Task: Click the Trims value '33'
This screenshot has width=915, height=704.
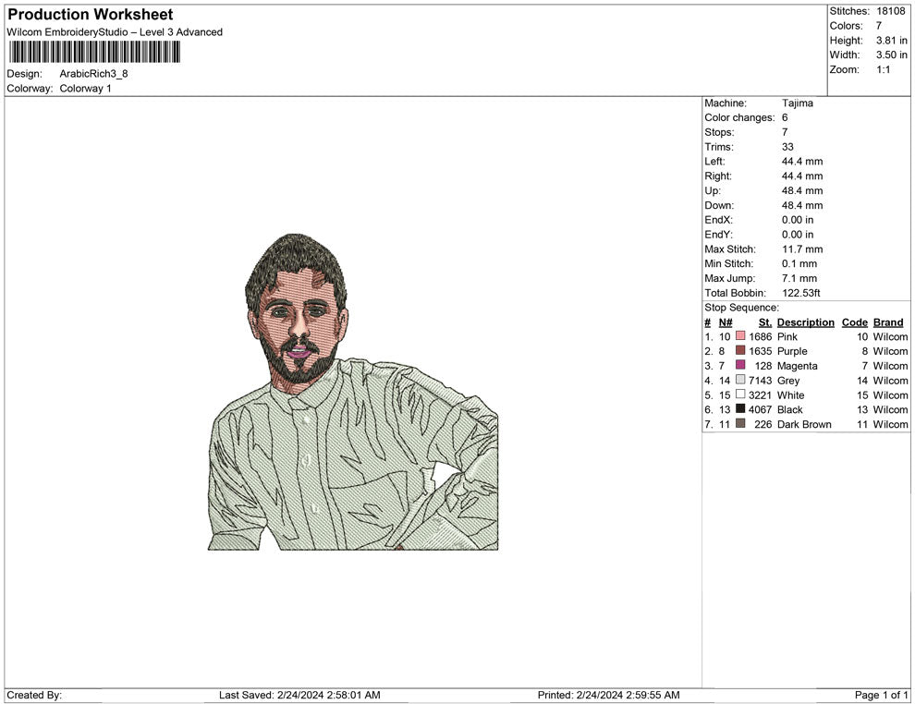Action: (787, 147)
